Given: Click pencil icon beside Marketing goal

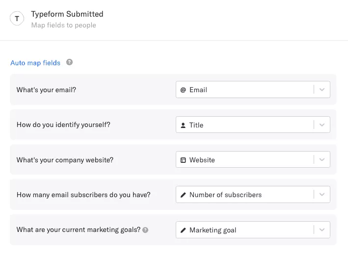Looking at the screenshot, I should point(183,230).
